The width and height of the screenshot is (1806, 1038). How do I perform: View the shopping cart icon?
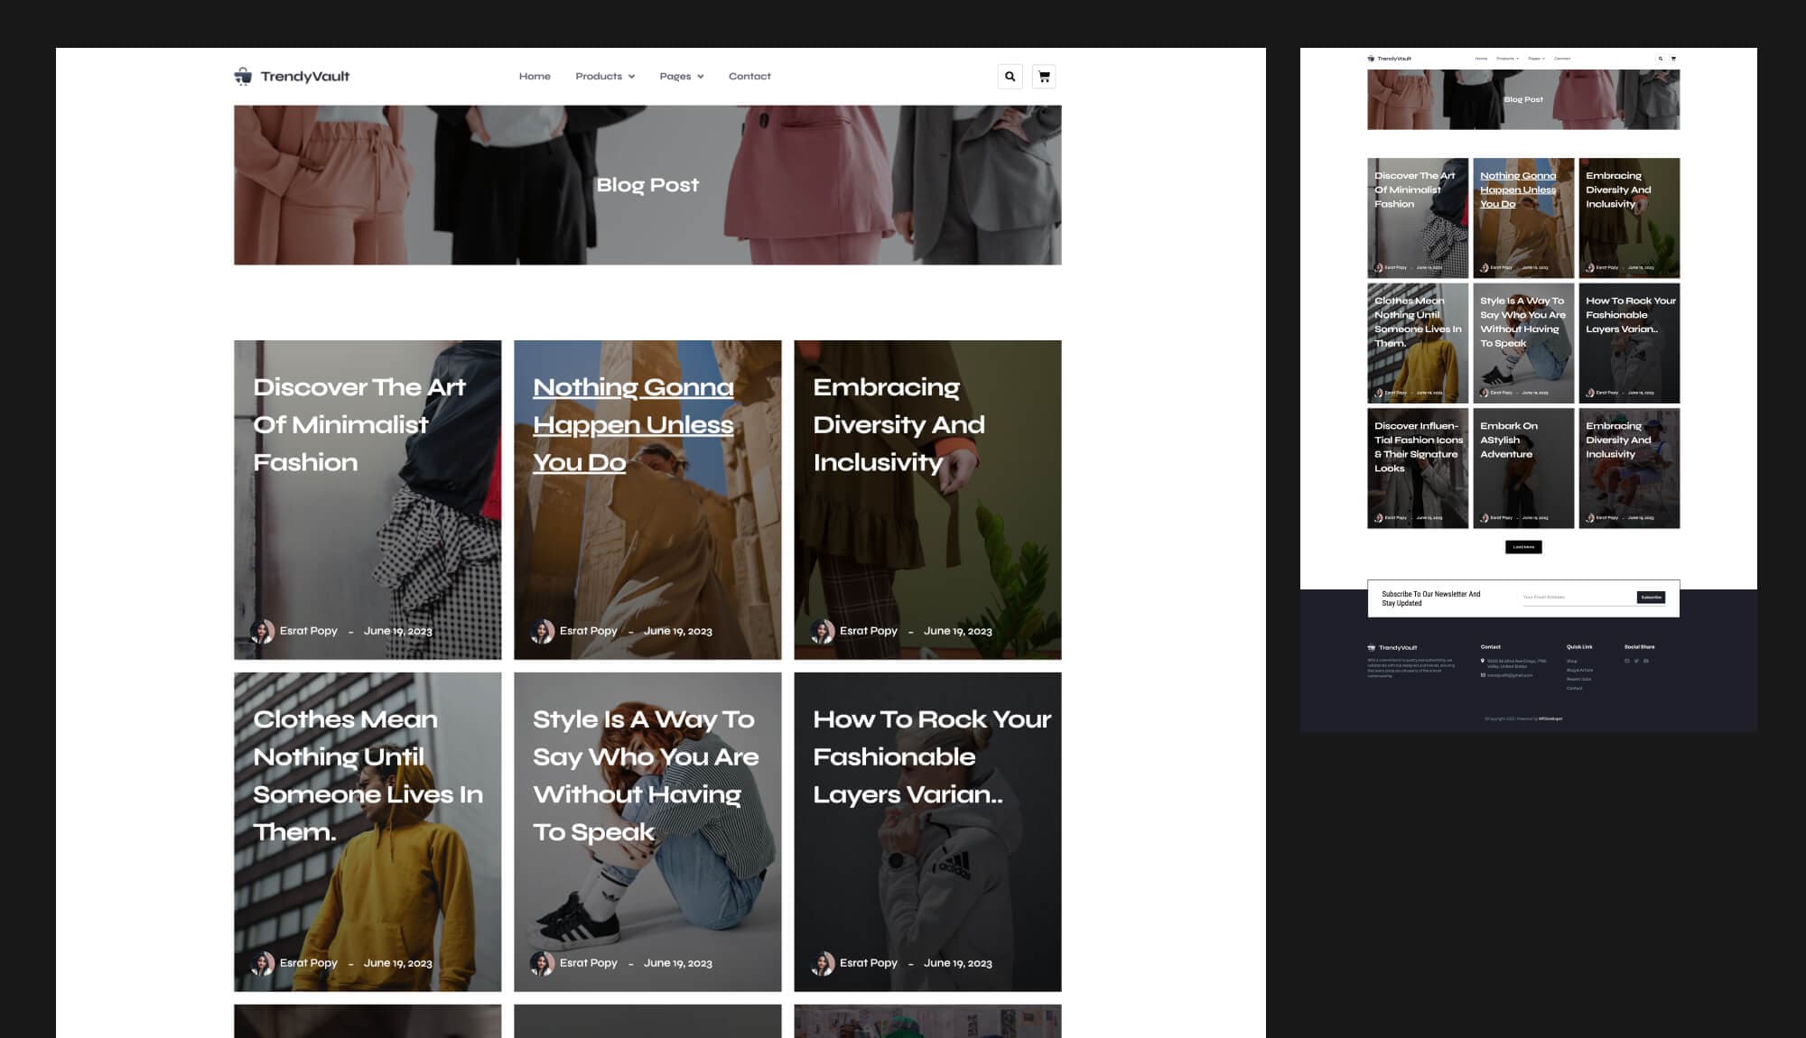(1044, 76)
